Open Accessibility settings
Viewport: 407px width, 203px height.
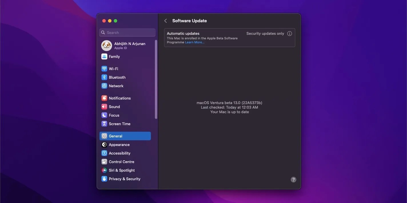click(x=120, y=153)
